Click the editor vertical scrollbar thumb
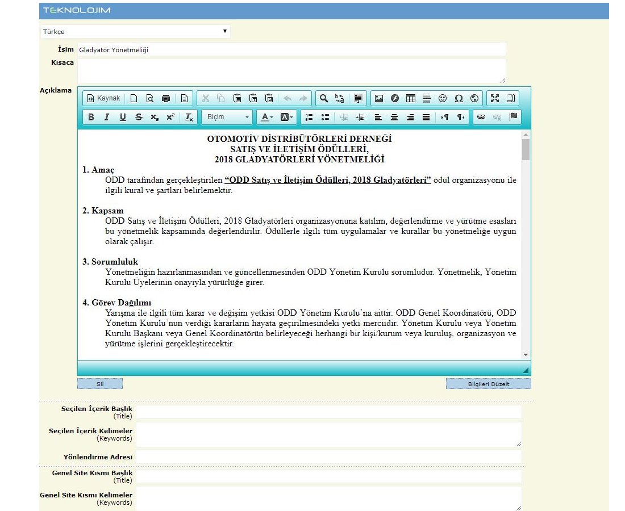 tap(526, 149)
